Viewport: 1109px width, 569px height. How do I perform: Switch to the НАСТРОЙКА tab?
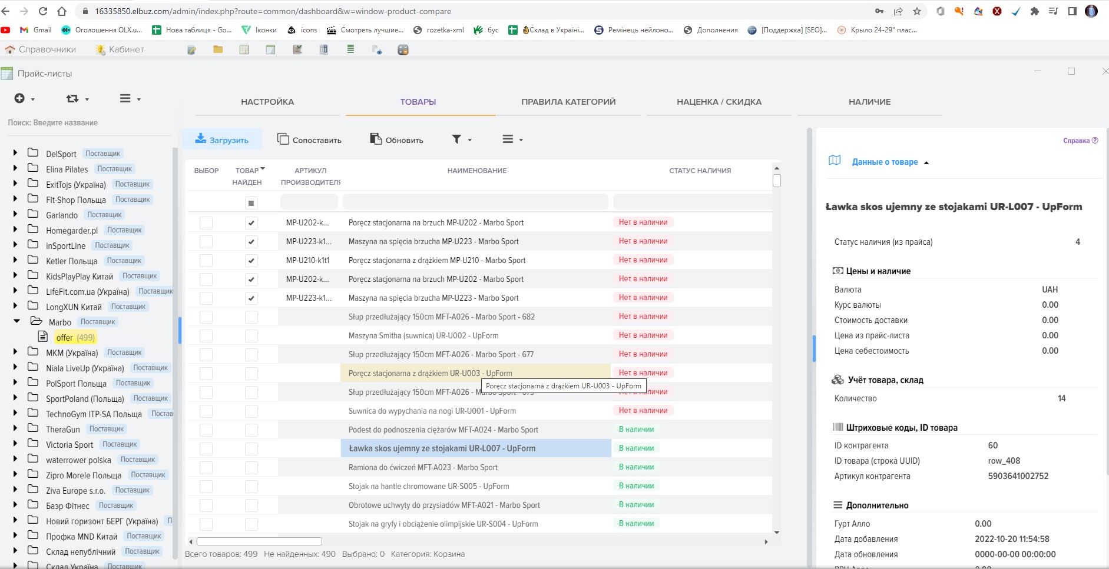coord(267,102)
